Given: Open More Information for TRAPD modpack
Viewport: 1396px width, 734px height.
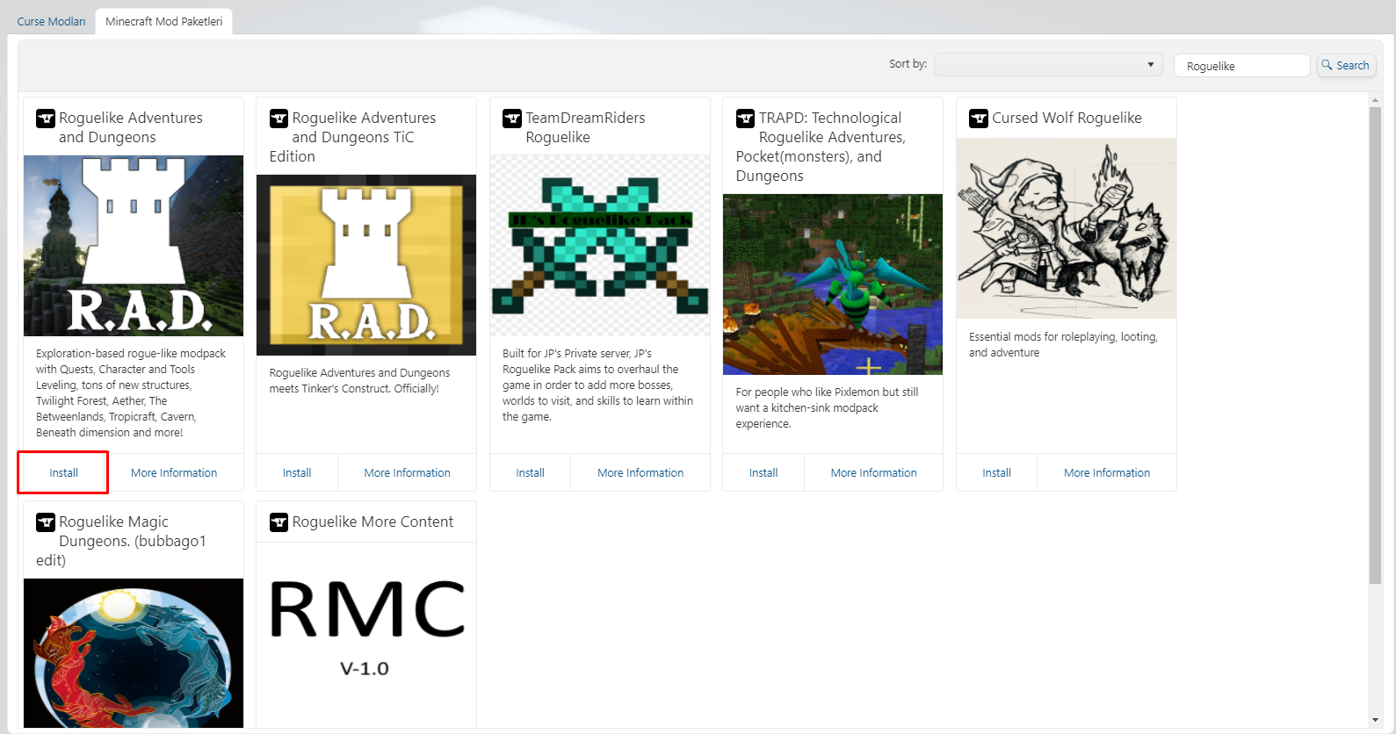Looking at the screenshot, I should click(x=873, y=472).
